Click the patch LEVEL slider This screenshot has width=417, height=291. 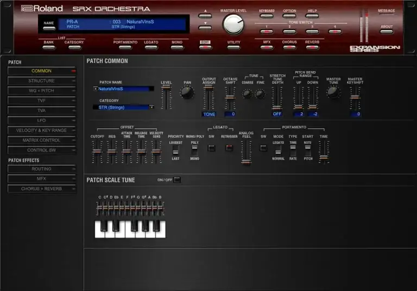coord(166,97)
